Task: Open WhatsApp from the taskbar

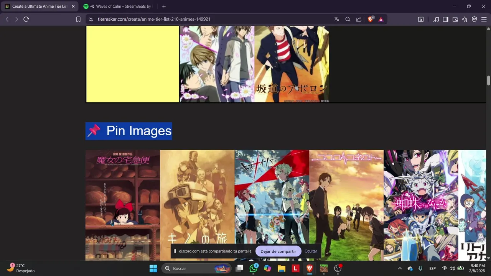Action: pos(253,268)
